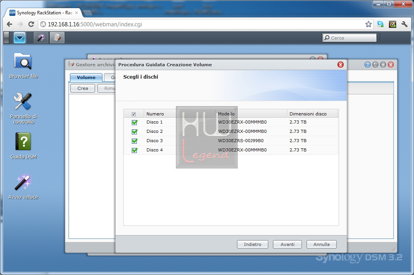The height and width of the screenshot is (275, 414).
Task: Bookmark the page with the star icon
Action: click(369, 24)
